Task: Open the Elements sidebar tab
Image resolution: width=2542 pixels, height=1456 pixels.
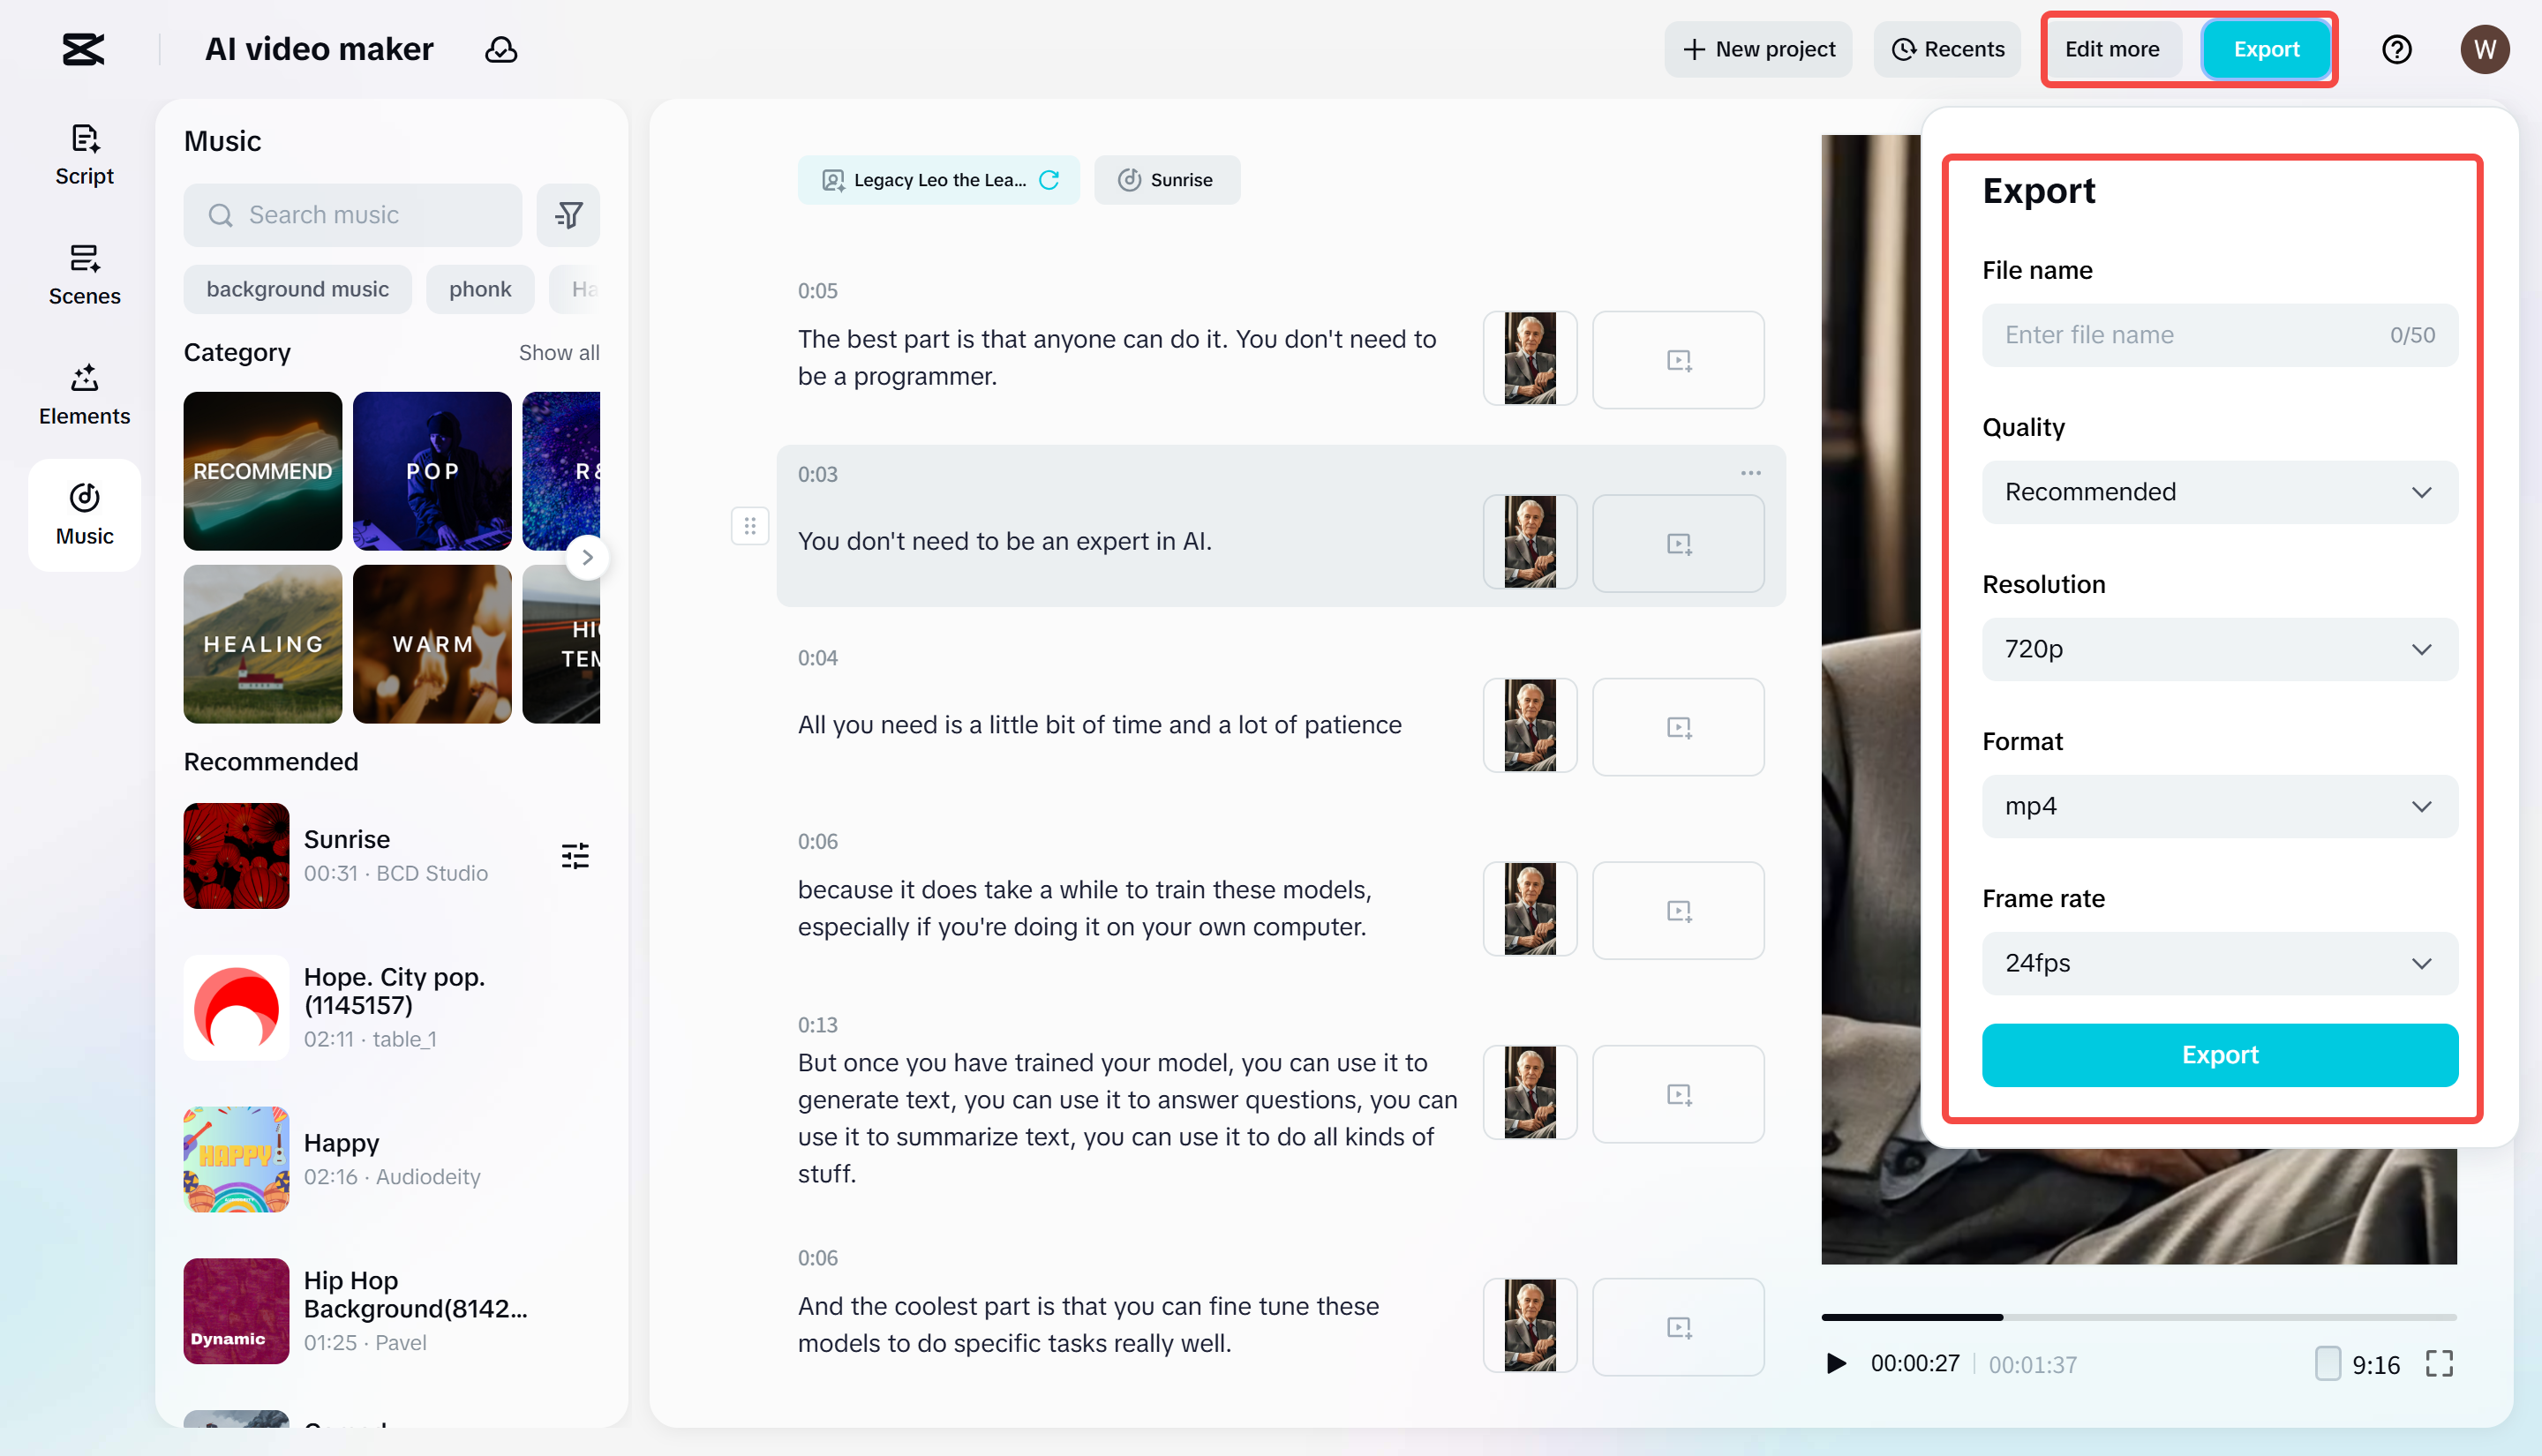Action: click(x=84, y=394)
